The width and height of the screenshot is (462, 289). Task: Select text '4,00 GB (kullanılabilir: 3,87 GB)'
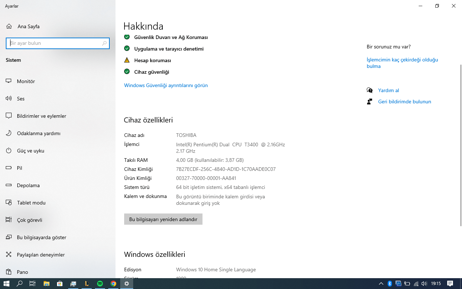pyautogui.click(x=210, y=160)
